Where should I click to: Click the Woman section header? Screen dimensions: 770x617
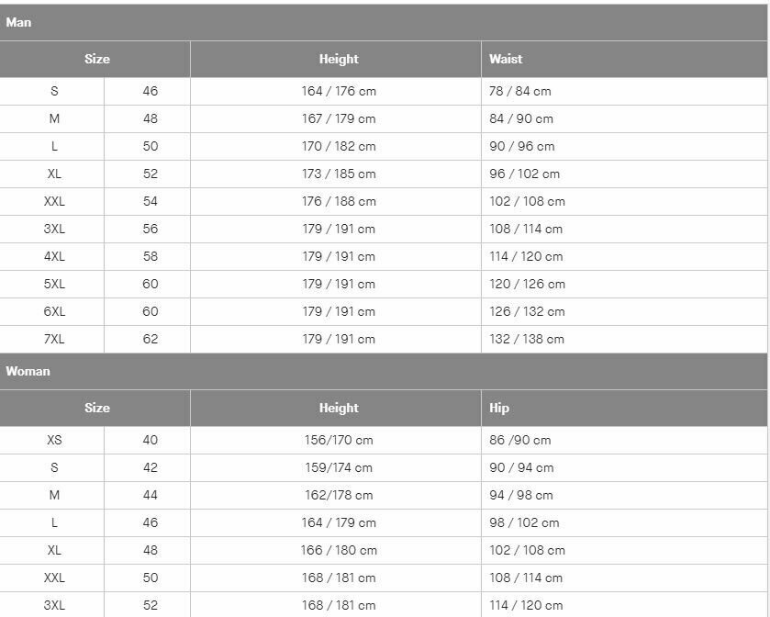pyautogui.click(x=384, y=371)
